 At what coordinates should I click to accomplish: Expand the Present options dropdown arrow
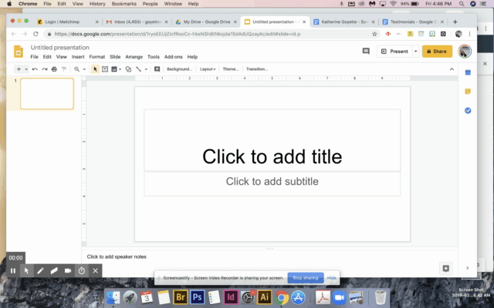point(415,52)
